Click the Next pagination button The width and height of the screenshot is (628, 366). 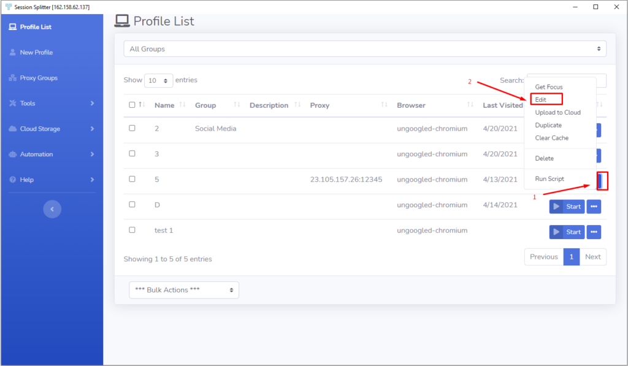(x=593, y=257)
